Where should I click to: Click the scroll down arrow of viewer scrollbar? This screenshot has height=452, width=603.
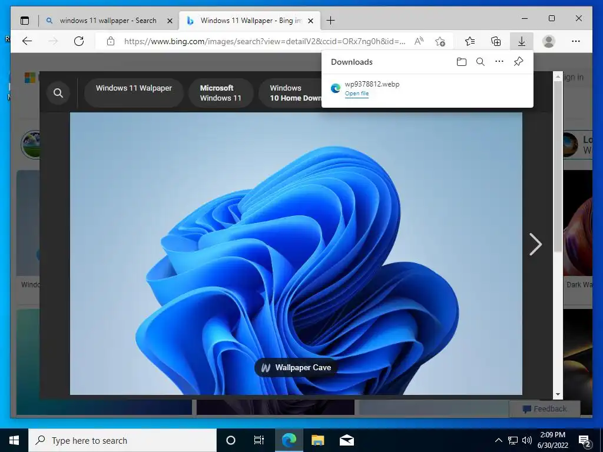pyautogui.click(x=558, y=394)
